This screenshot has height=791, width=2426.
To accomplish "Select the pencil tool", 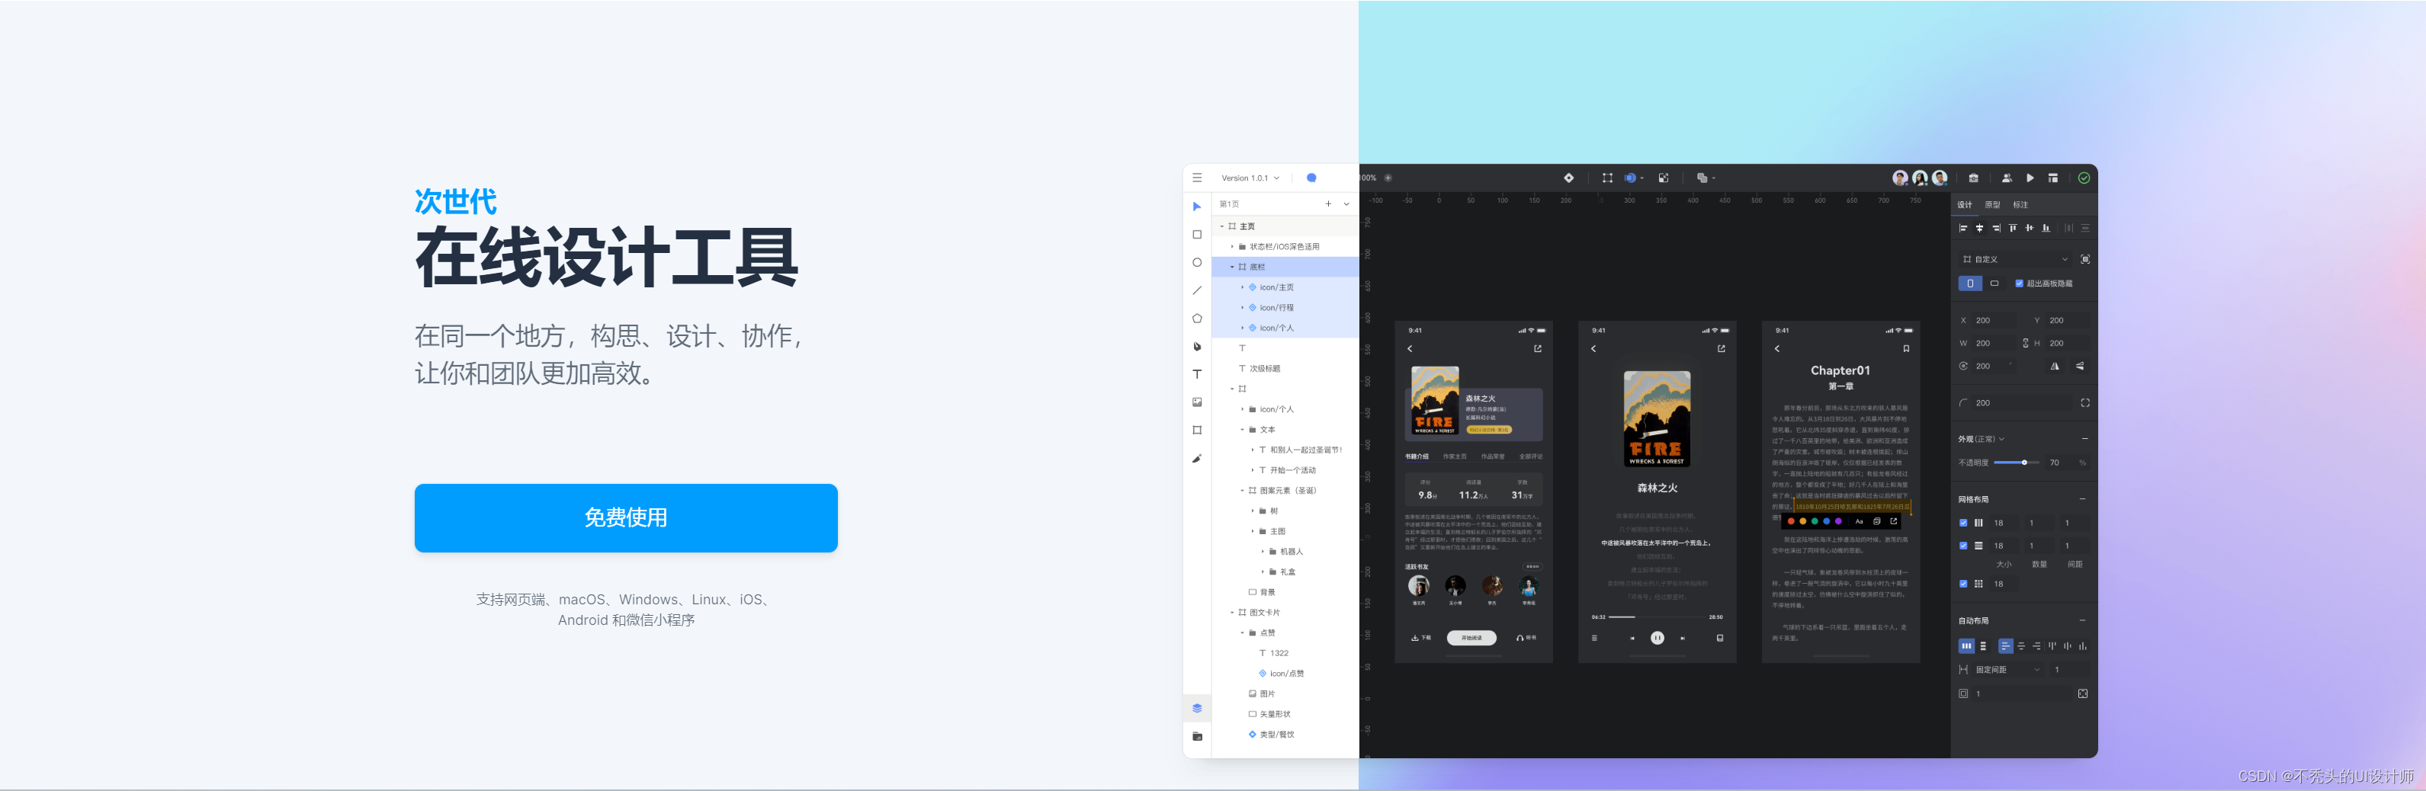I will tap(1197, 459).
